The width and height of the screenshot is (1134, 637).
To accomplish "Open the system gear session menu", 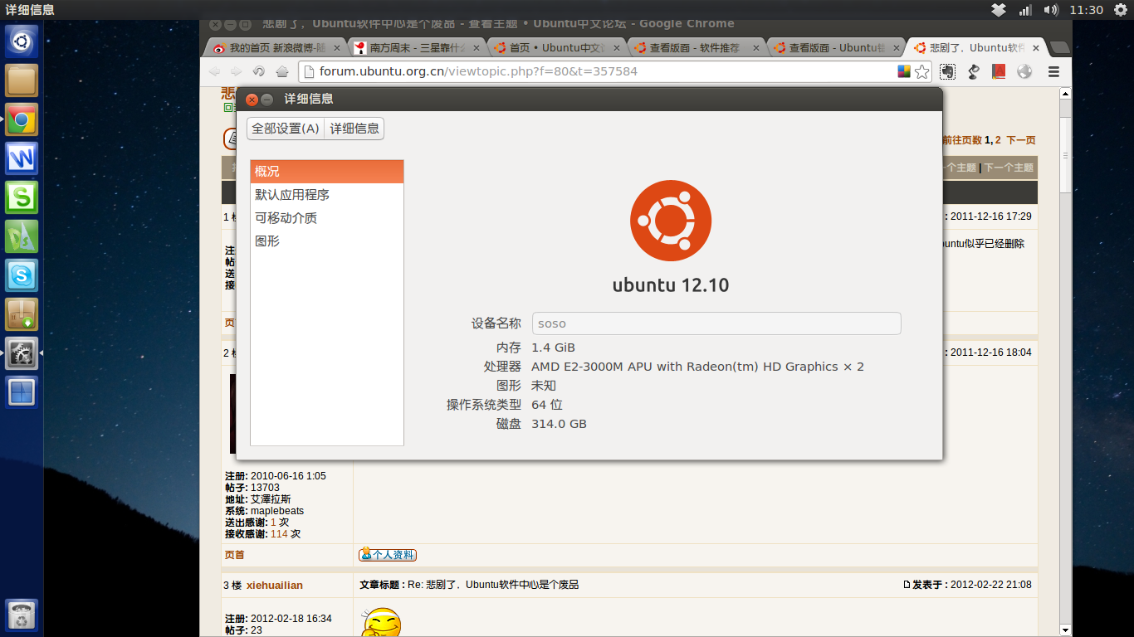I will point(1121,10).
